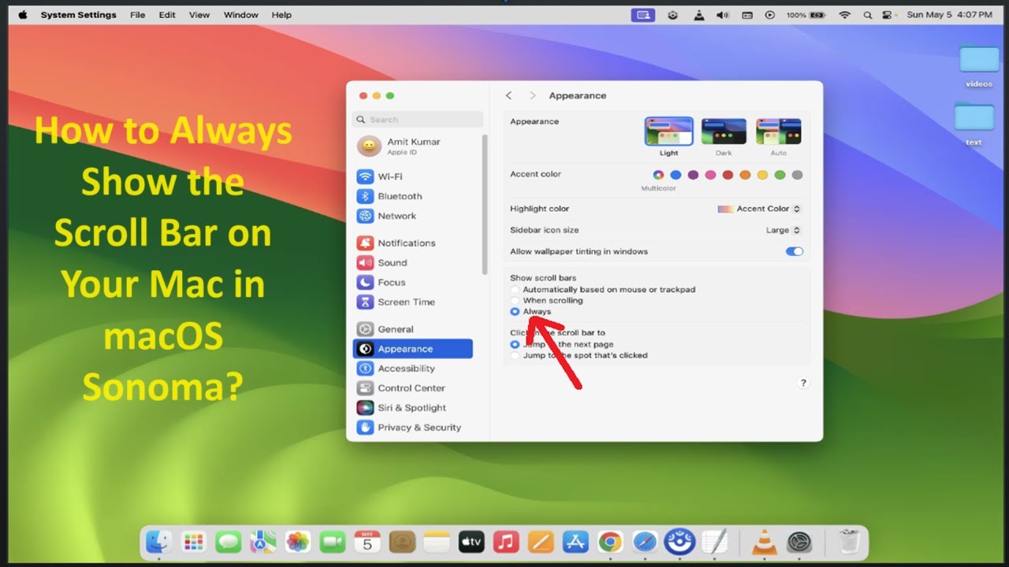Open the File menu
Viewport: 1009px width, 567px height.
137,15
